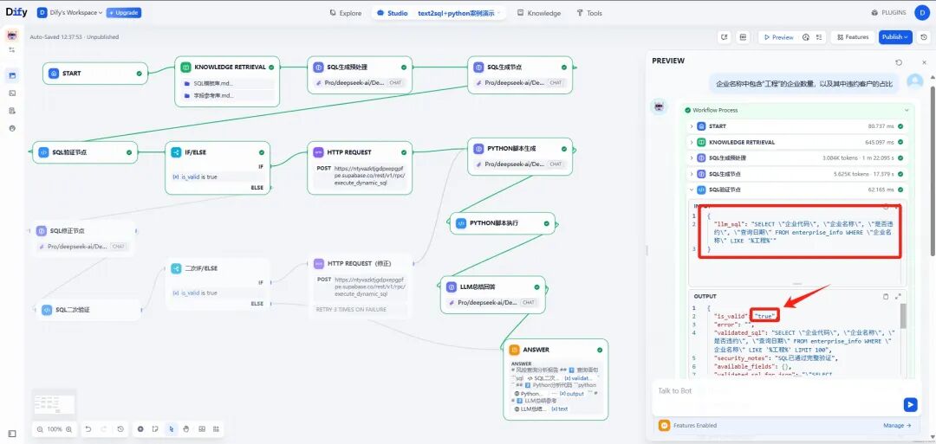Open the Features button
The height and width of the screenshot is (444, 936).
click(853, 37)
